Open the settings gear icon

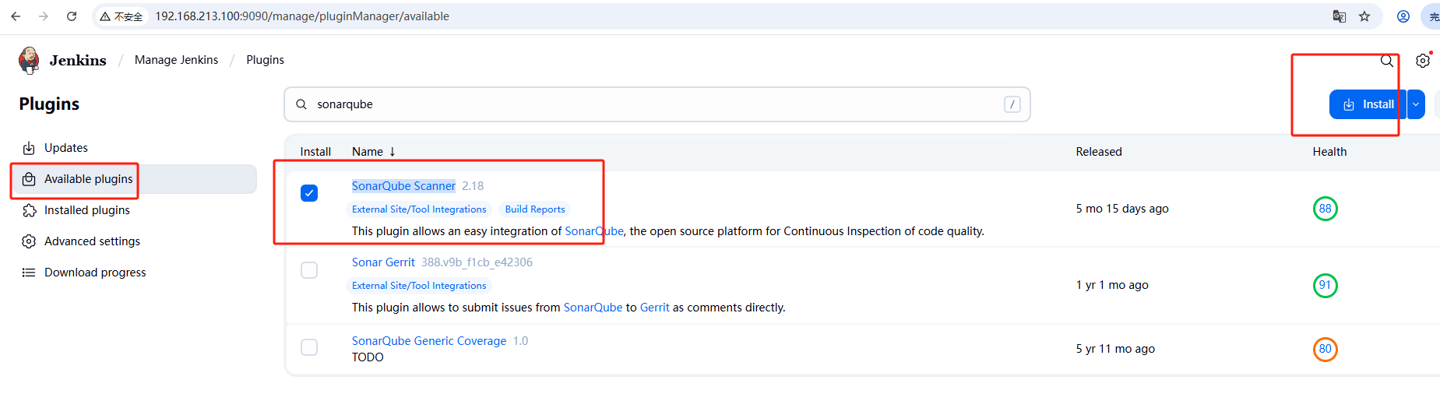(1423, 61)
